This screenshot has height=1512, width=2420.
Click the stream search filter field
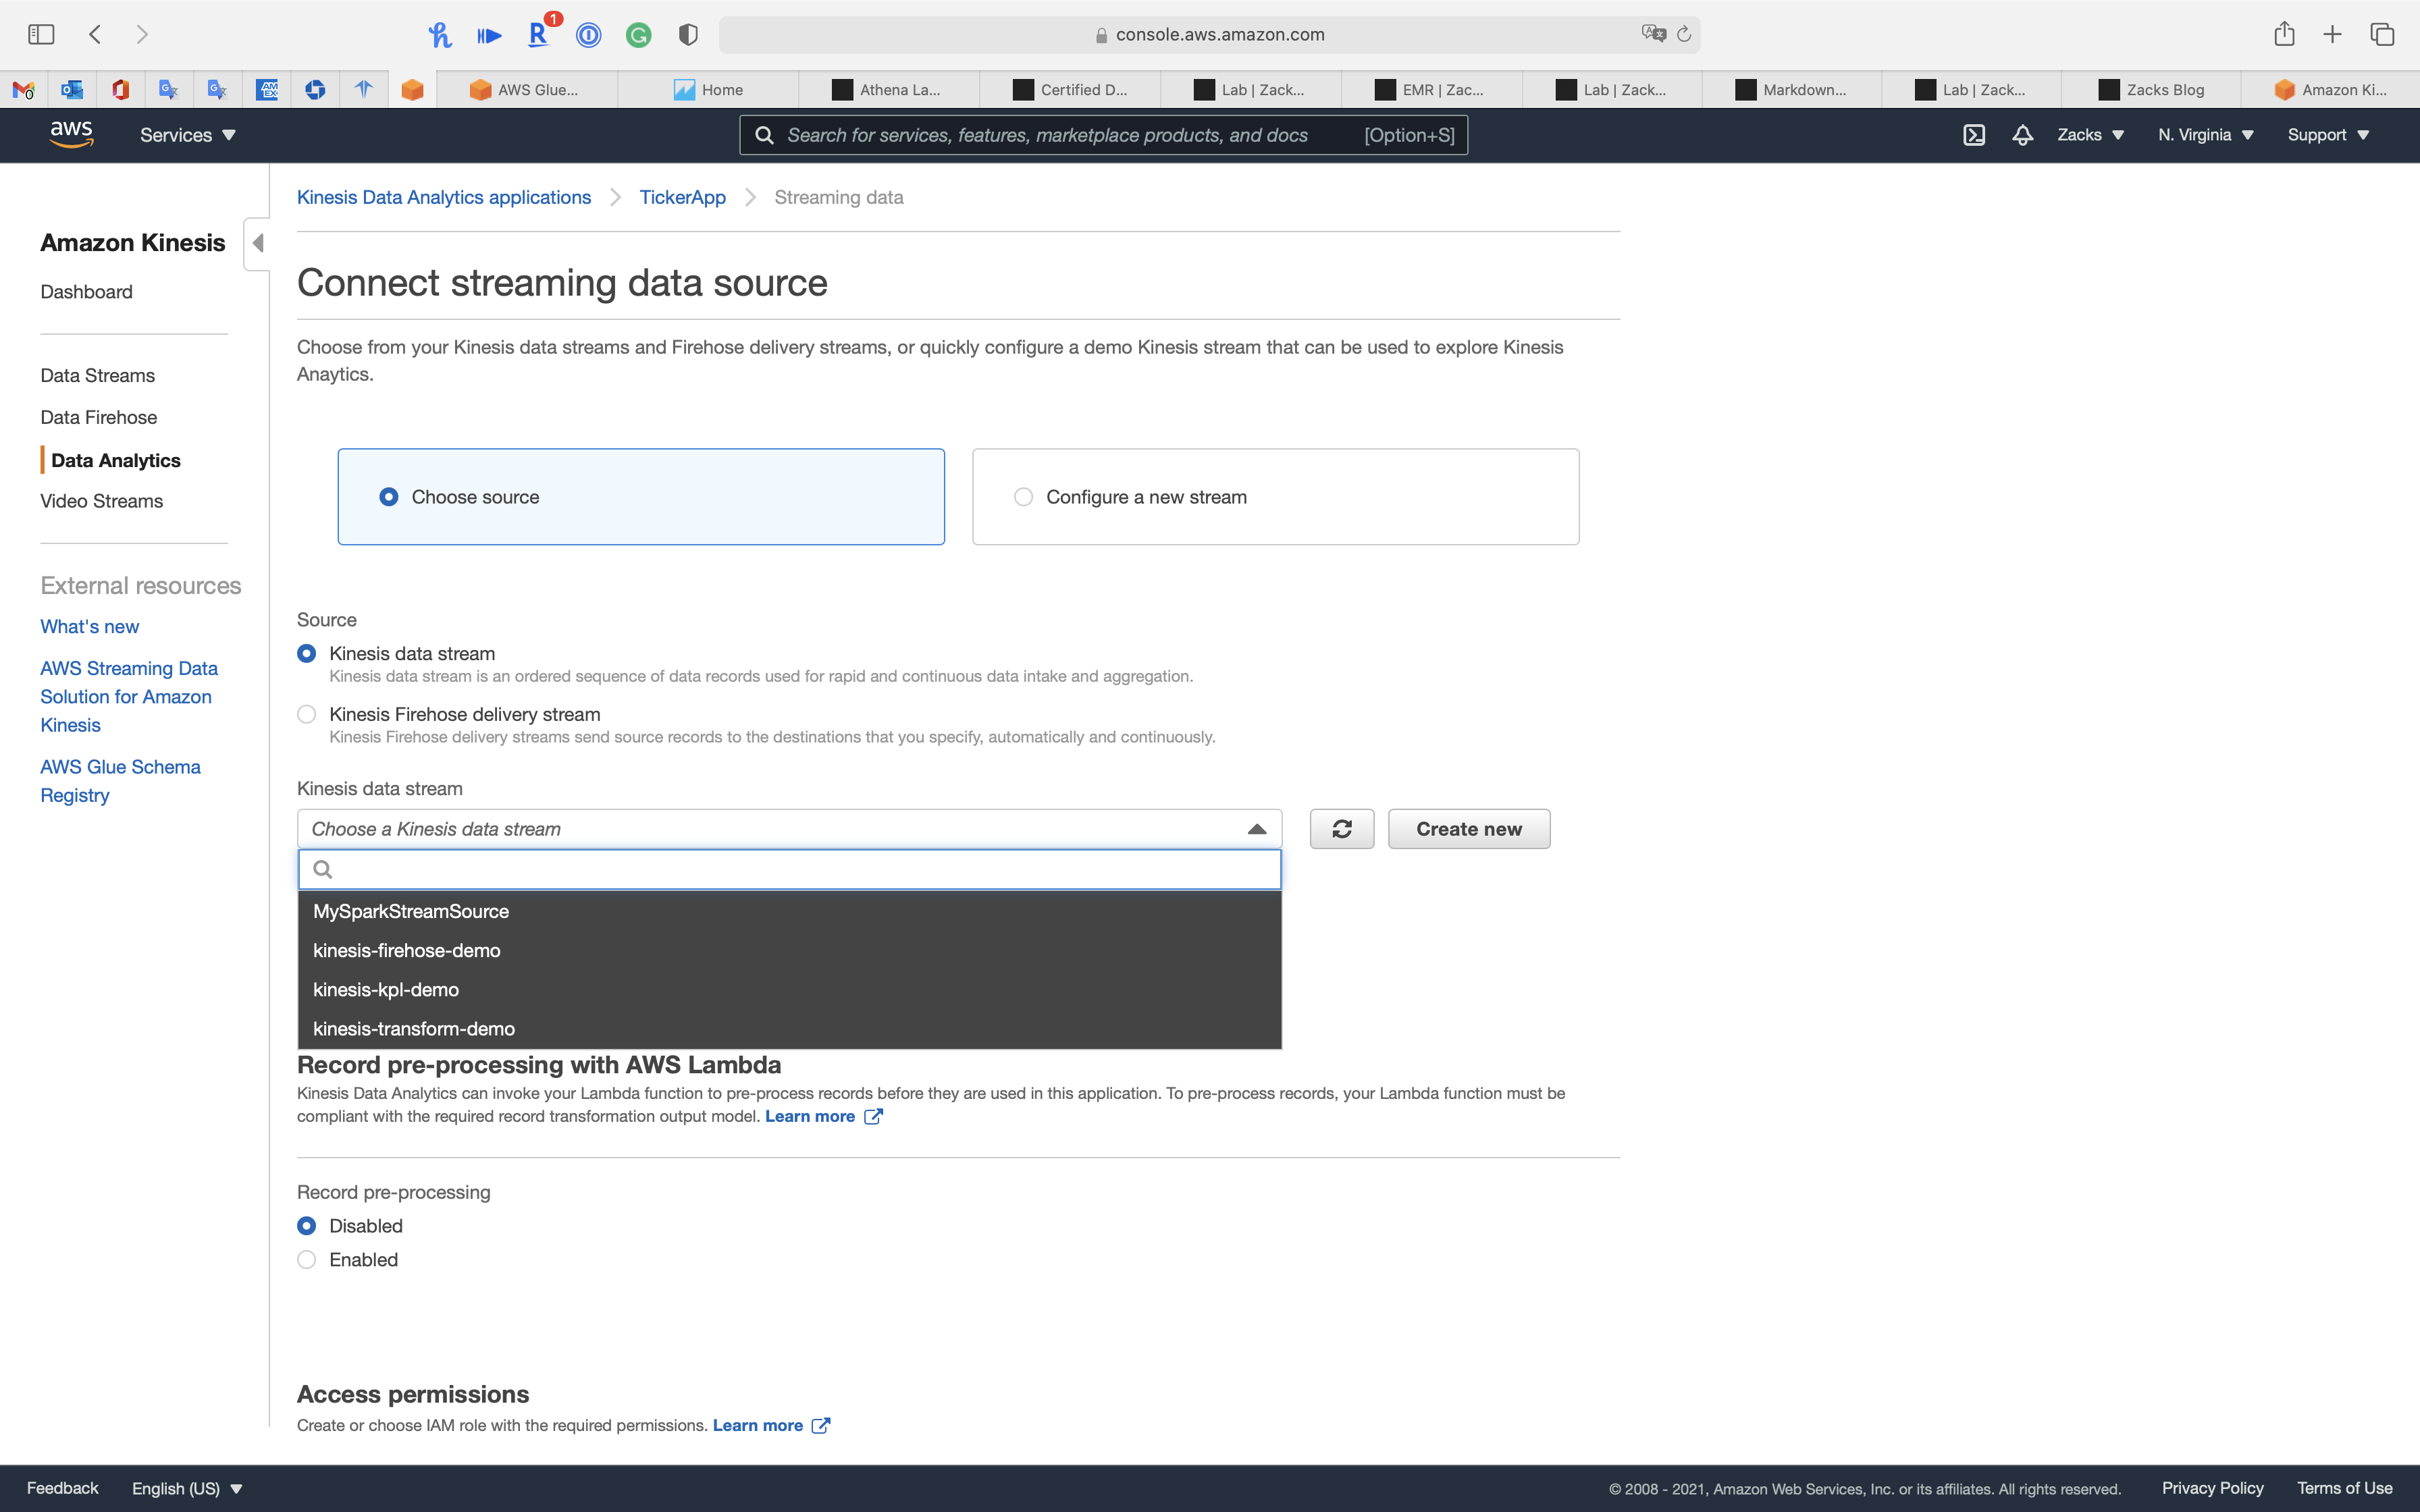[790, 869]
